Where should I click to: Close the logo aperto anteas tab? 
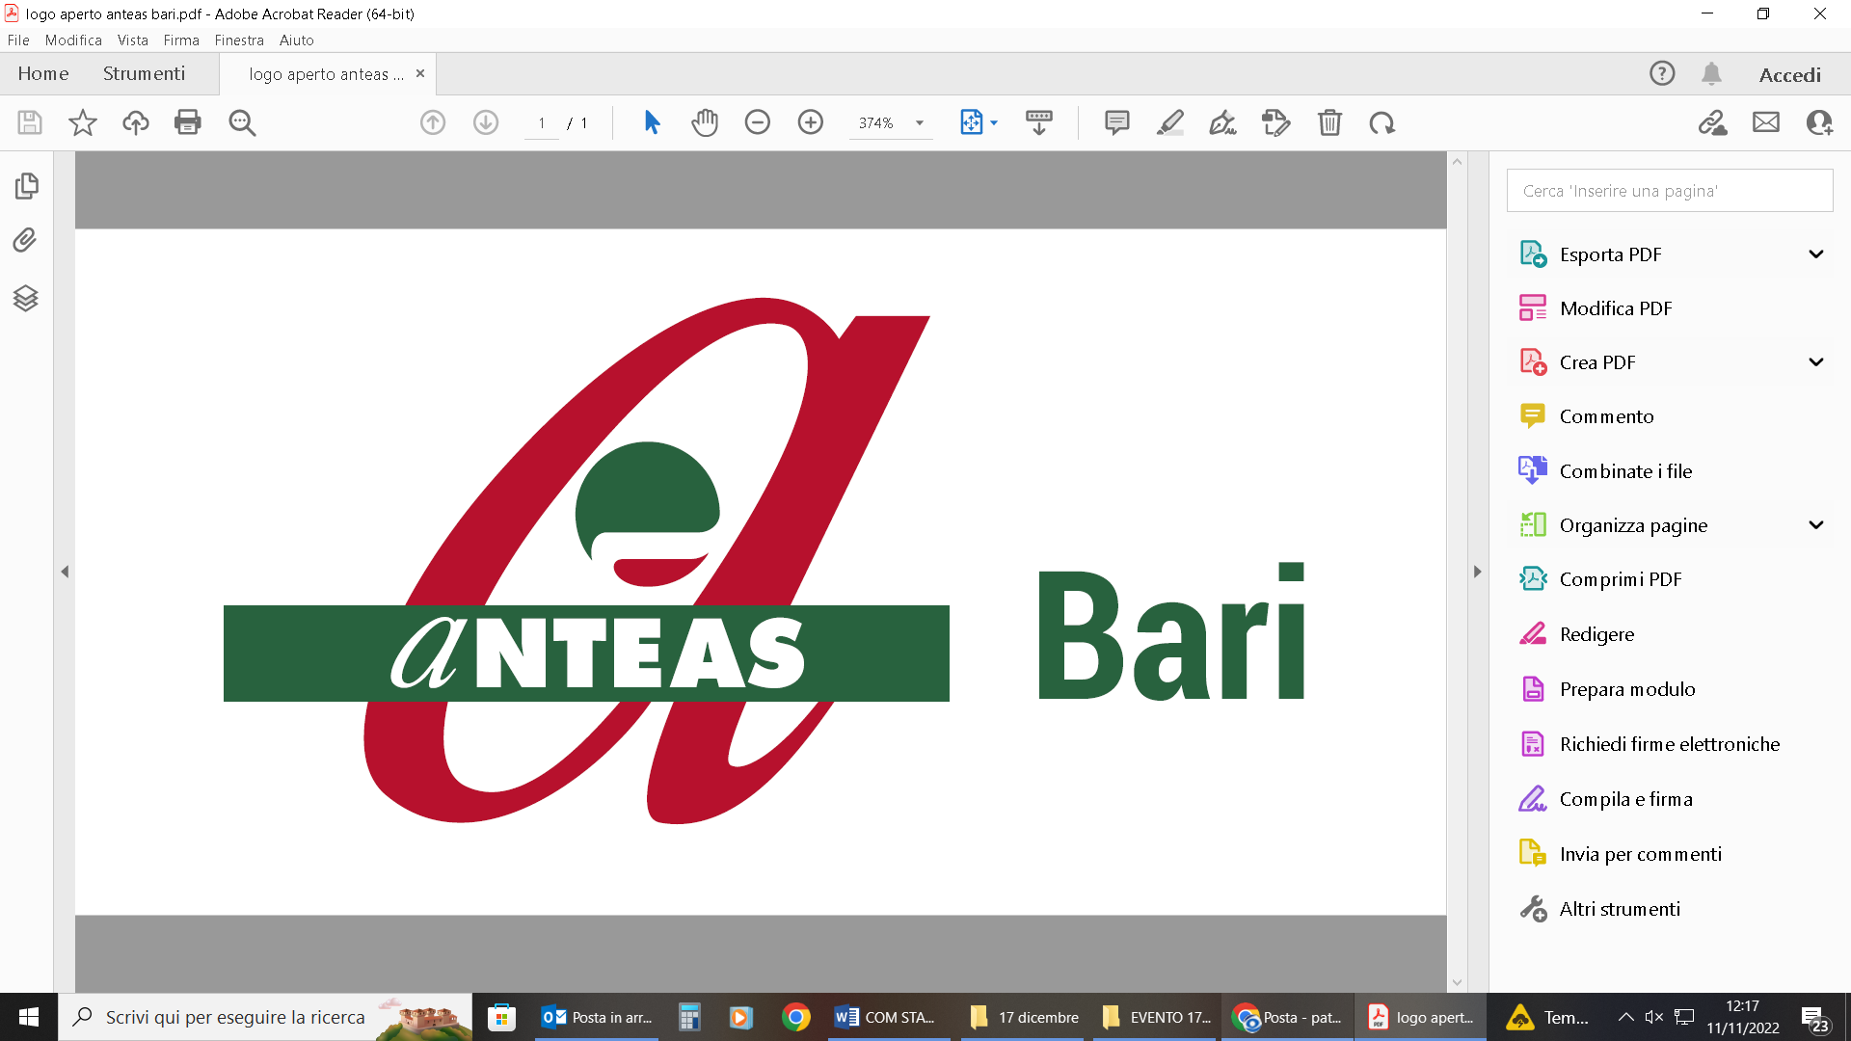tap(420, 73)
